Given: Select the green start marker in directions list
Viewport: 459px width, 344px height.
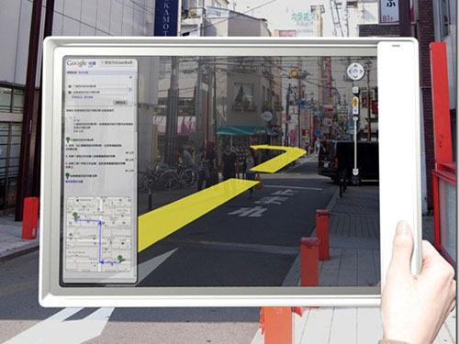Looking at the screenshot, I should pos(68,139).
